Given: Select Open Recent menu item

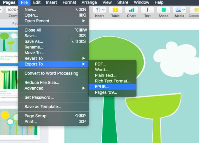Looking at the screenshot, I should click(x=53, y=21).
